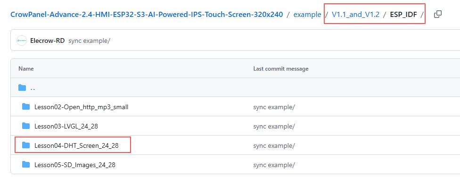This screenshot has width=460, height=177.
Task: Go to the example breadcrumb folder
Action: [x=307, y=14]
